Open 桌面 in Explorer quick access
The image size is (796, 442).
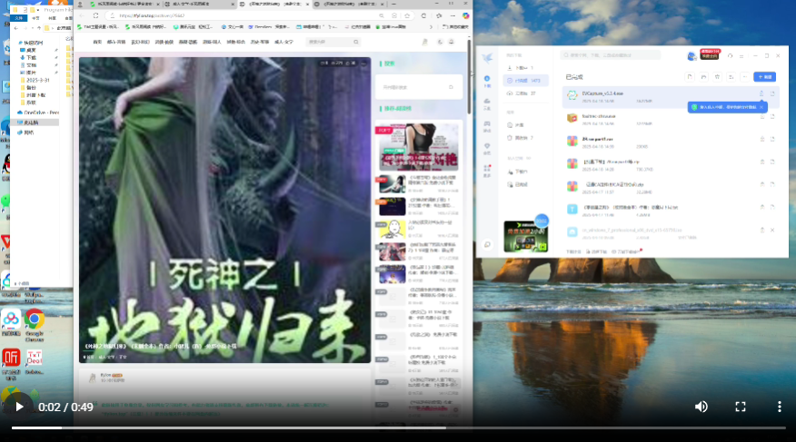click(32, 50)
